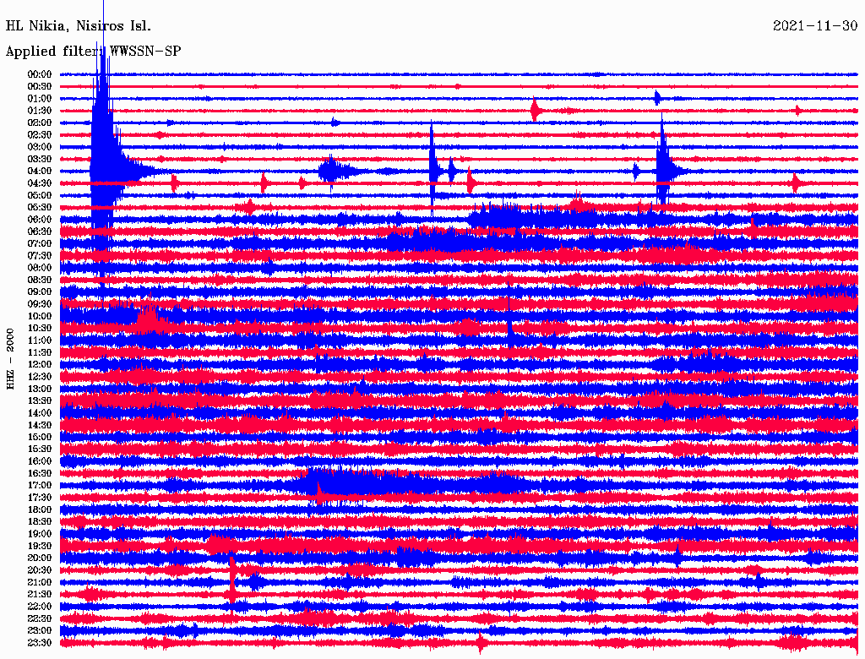
Task: Click the date label 2021-11-30
Action: [x=815, y=26]
